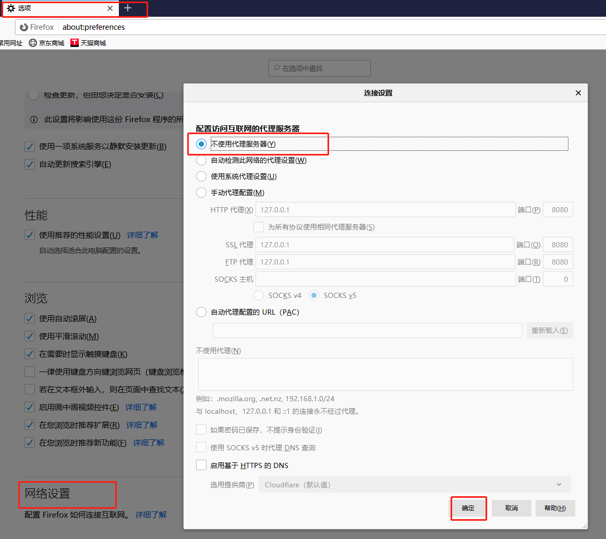Select 自动检测此网络的代理设置 radio

pyautogui.click(x=201, y=160)
